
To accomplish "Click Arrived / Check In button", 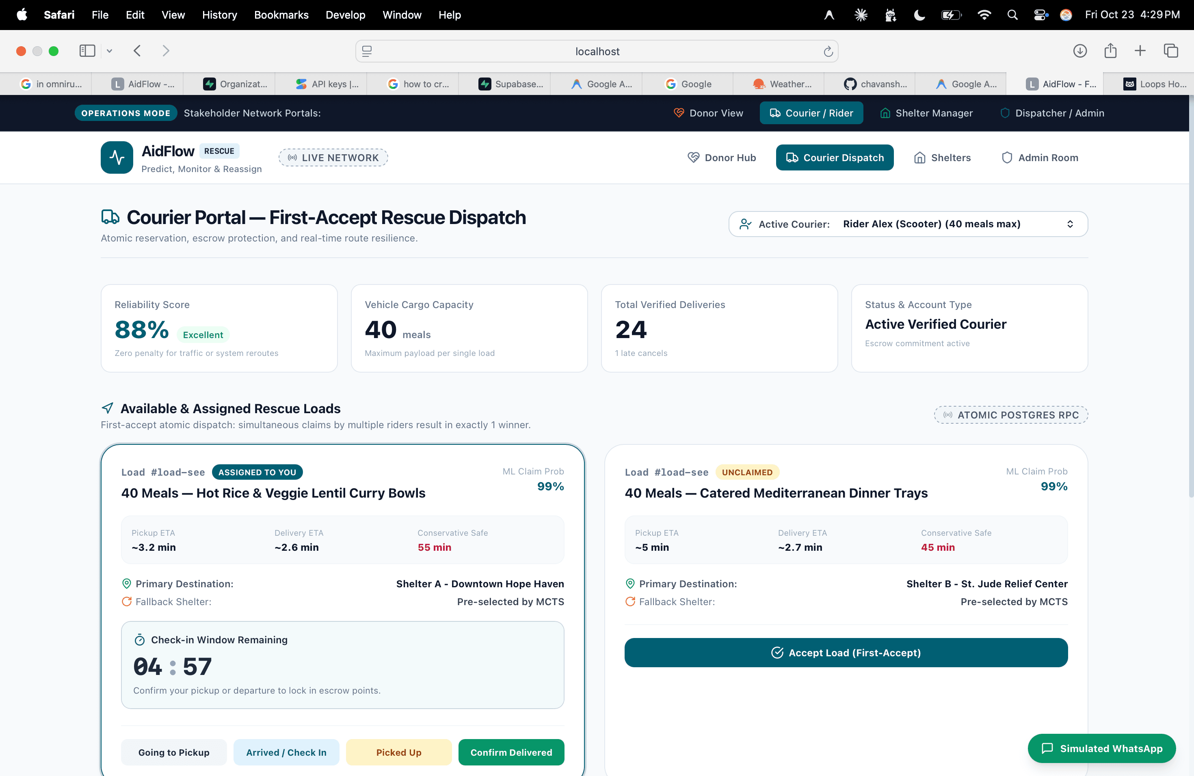I will (286, 752).
